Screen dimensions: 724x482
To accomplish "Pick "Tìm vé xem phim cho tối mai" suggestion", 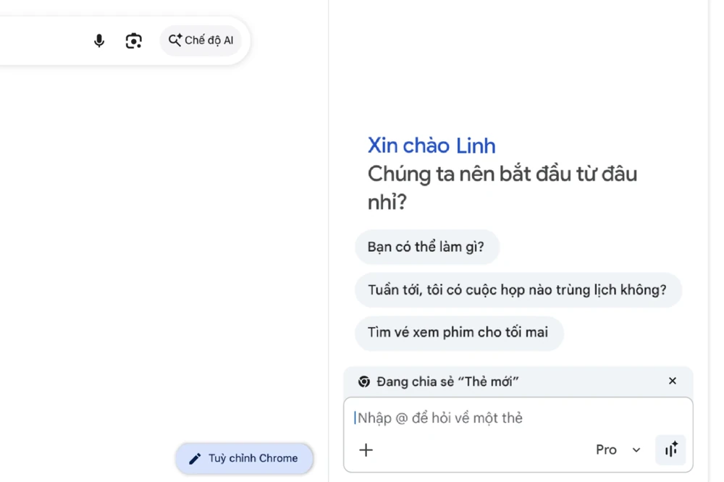I will point(458,333).
